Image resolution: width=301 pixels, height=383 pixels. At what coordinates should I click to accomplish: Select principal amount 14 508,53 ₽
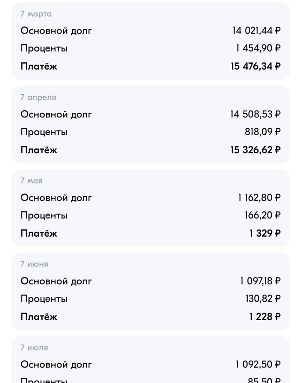pyautogui.click(x=255, y=114)
